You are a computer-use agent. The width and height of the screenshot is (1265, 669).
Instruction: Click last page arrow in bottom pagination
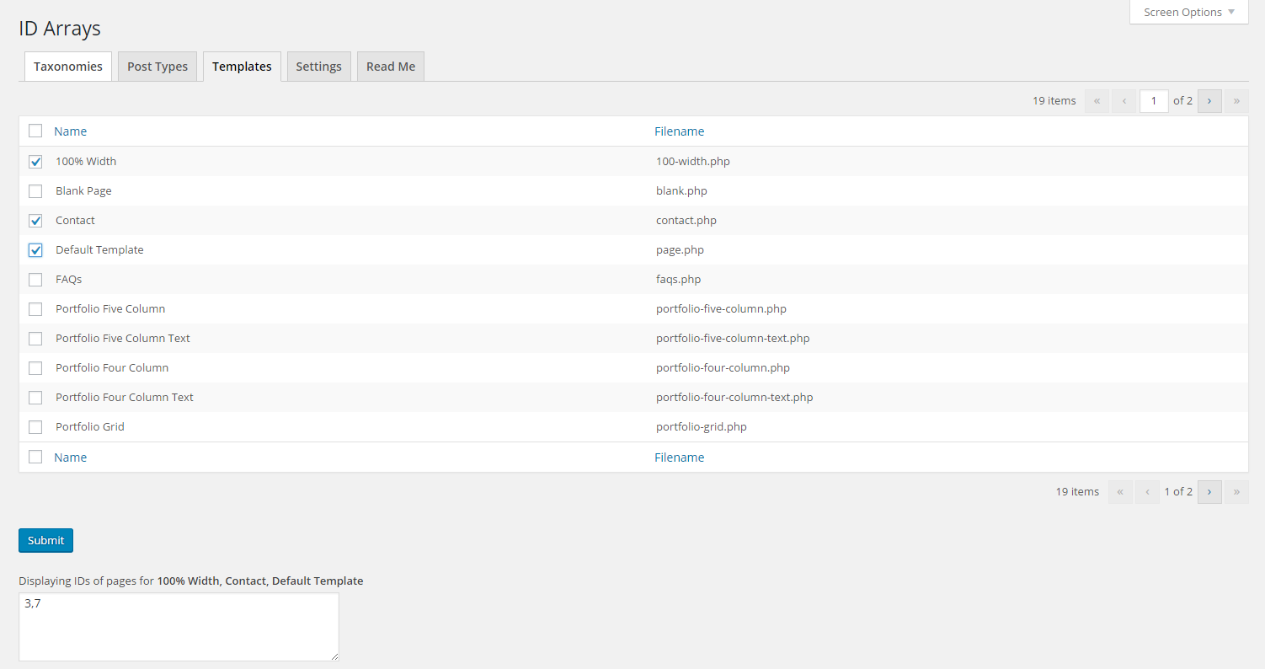tap(1236, 492)
